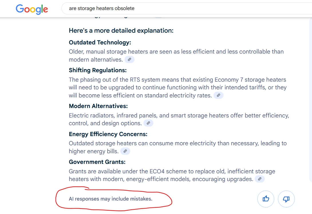Click the thumbs down feedback button
Screen dimensions: 312x214
pyautogui.click(x=286, y=199)
